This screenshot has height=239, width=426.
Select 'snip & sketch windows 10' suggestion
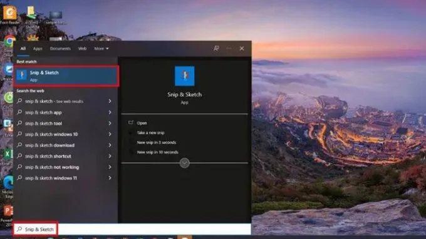65,135
